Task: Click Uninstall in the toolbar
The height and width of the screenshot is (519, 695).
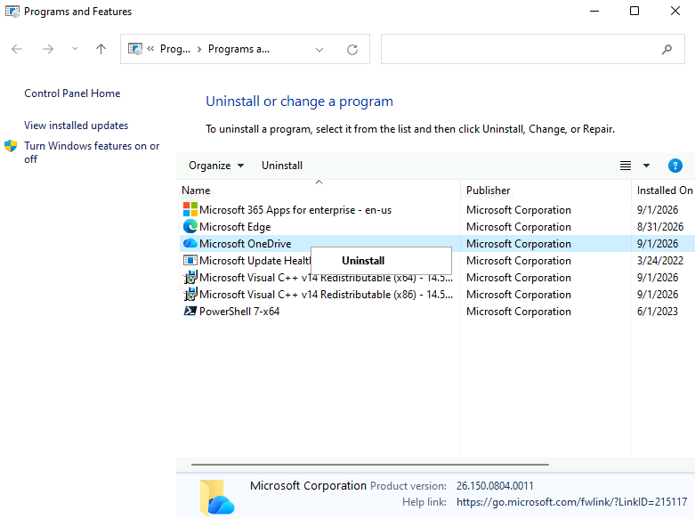Action: [x=282, y=166]
